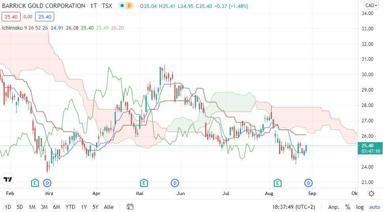Viewport: 383px width, 212px height.
Task: Click the O25.04 open price value
Action: [148, 6]
